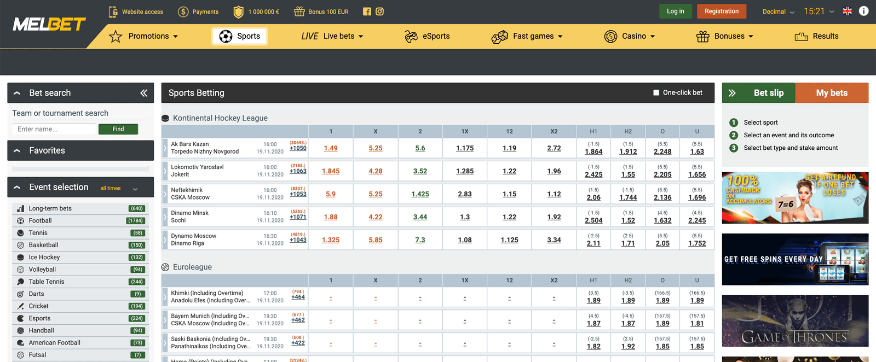Open the Decimal odds format dropdown
The height and width of the screenshot is (362, 876).
(779, 11)
